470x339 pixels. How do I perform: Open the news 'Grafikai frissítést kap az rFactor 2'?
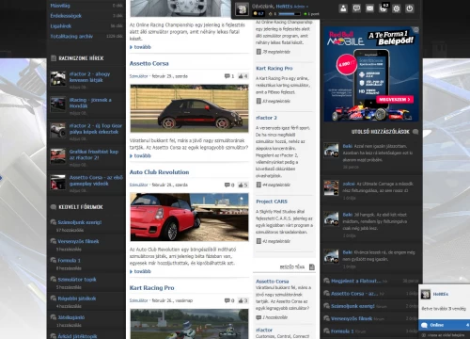pos(94,154)
